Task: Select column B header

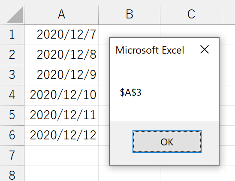Action: pos(130,15)
